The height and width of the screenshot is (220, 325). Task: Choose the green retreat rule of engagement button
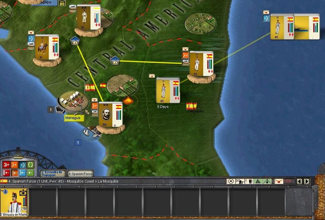31,173
